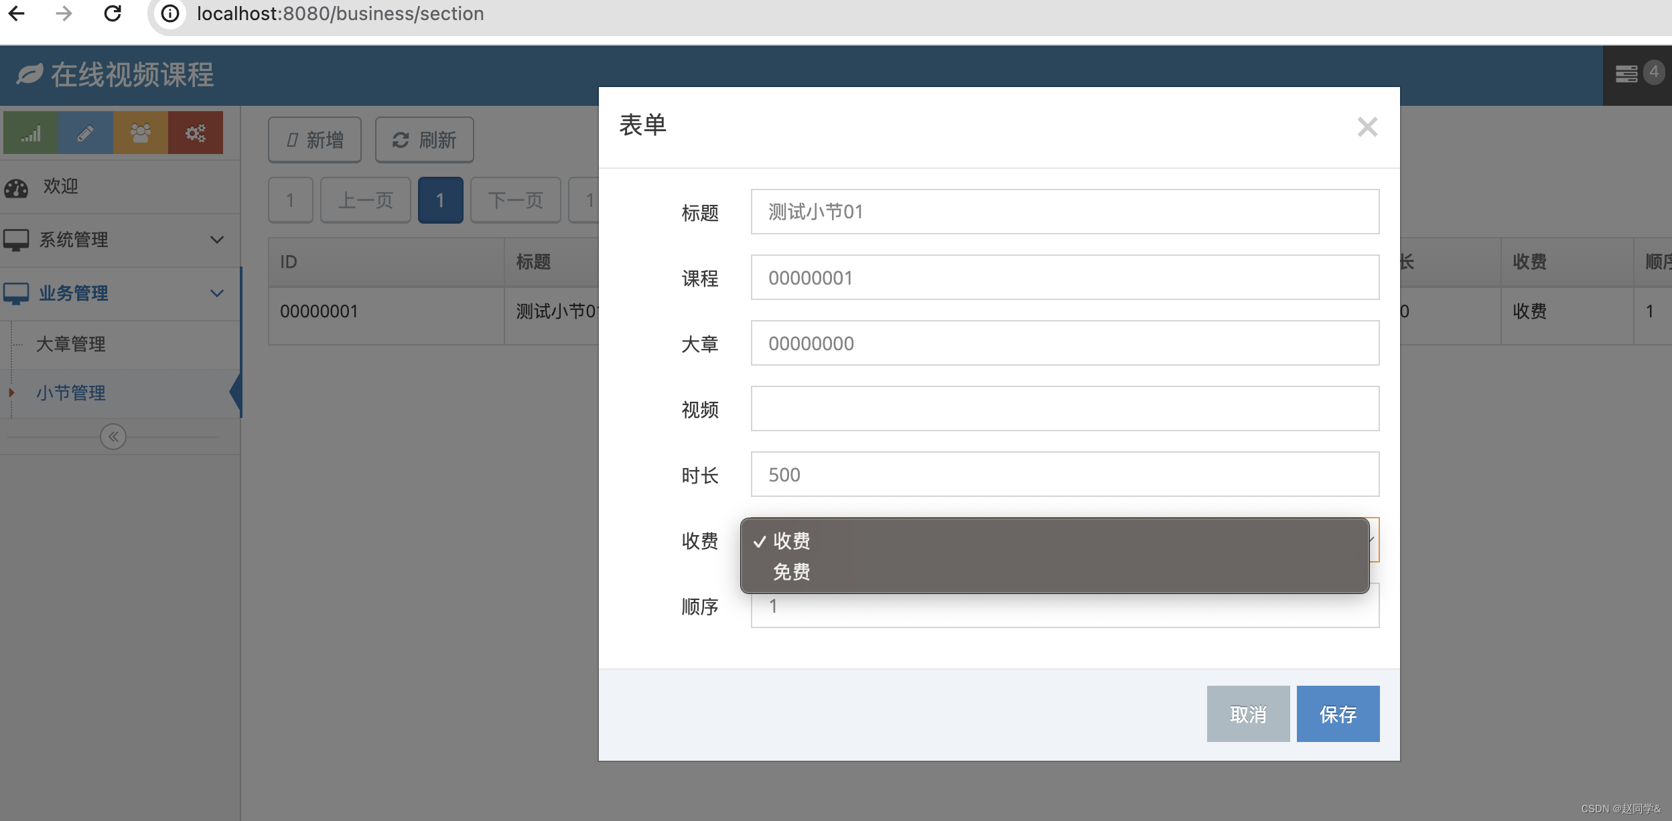Image resolution: width=1672 pixels, height=821 pixels.
Task: Click the orange users group shortcut icon
Action: [141, 133]
